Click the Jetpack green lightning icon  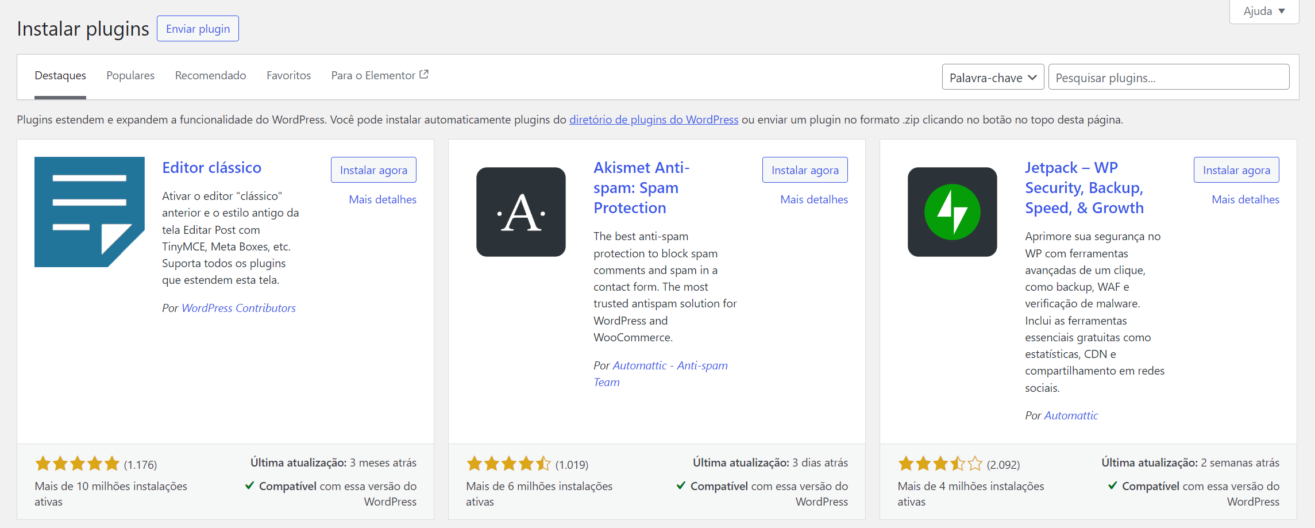pos(952,212)
